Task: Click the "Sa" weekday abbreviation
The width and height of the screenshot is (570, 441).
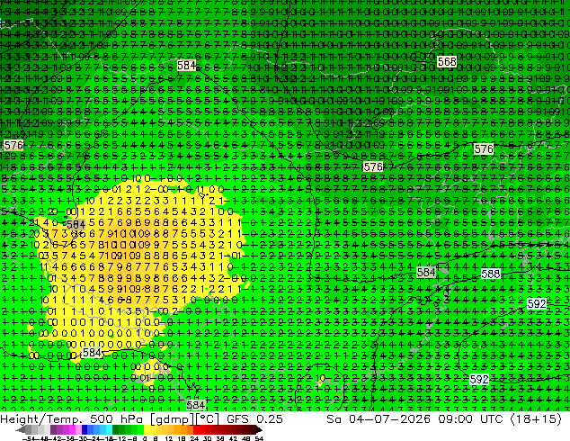Action: coord(334,419)
